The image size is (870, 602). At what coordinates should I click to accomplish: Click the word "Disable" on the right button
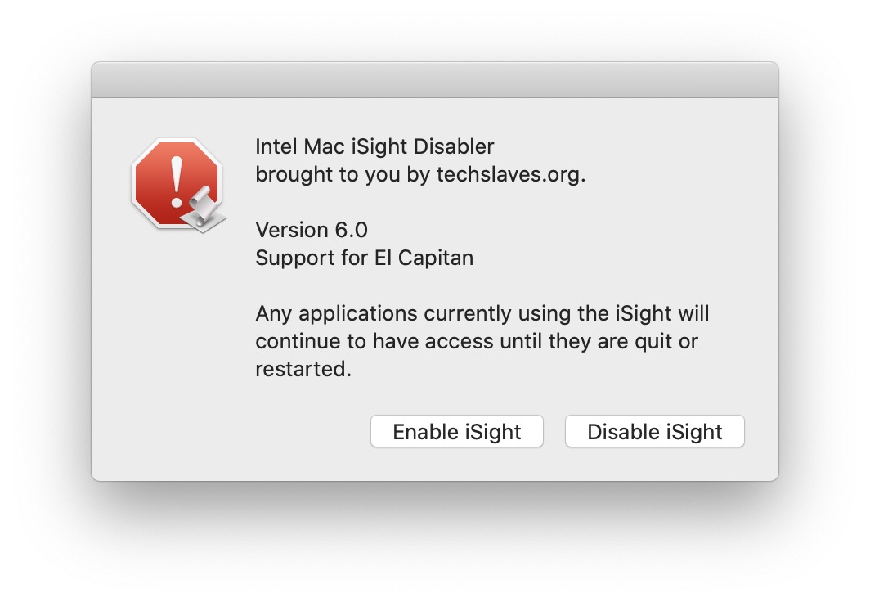(x=621, y=432)
